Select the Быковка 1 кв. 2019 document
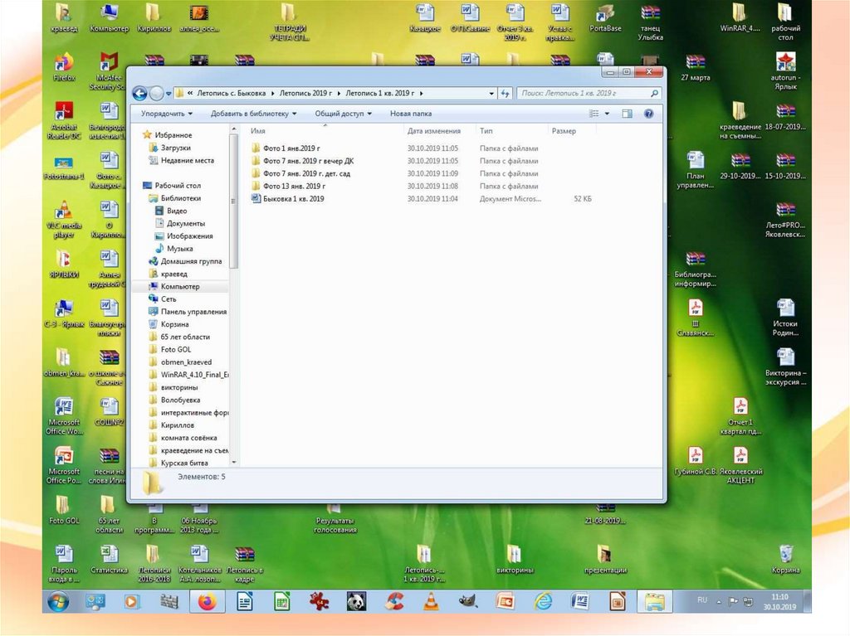 point(293,199)
